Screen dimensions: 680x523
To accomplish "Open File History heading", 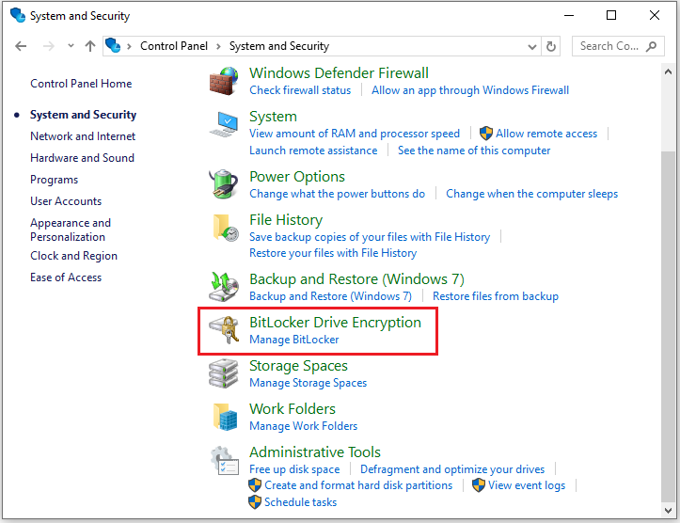I will (x=286, y=220).
